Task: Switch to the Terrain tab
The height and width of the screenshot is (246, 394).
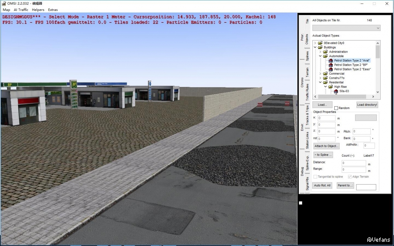Action: (307, 72)
